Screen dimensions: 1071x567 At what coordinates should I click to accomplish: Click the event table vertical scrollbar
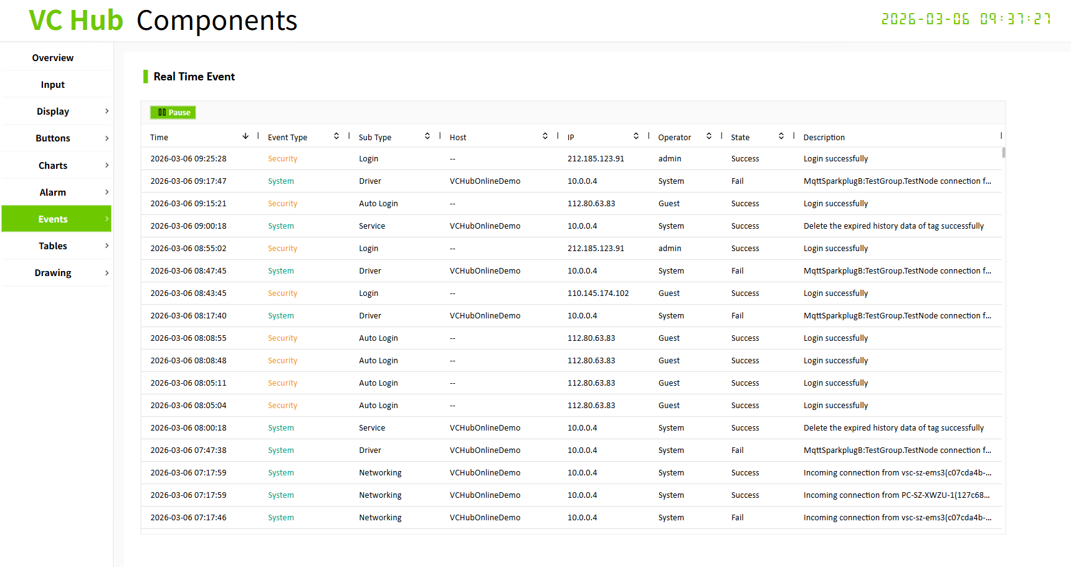[x=1003, y=153]
